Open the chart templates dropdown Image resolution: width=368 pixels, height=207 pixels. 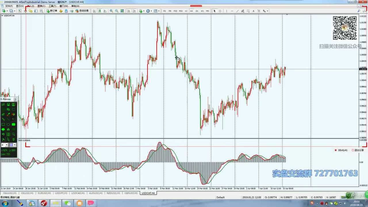pyautogui.click(x=156, y=11)
